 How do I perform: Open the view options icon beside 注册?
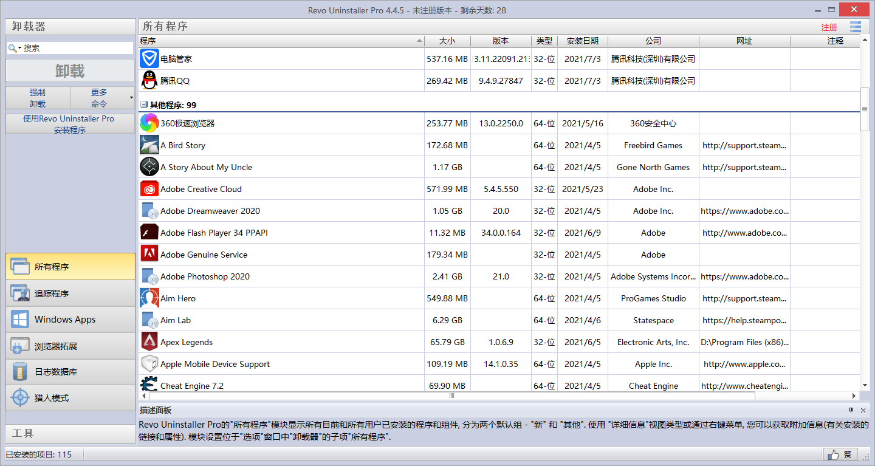(856, 27)
